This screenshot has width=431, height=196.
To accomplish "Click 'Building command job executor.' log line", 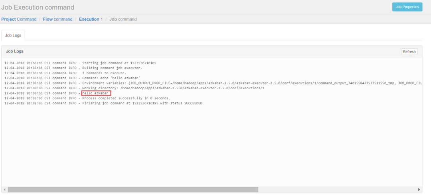I will coord(73,68).
